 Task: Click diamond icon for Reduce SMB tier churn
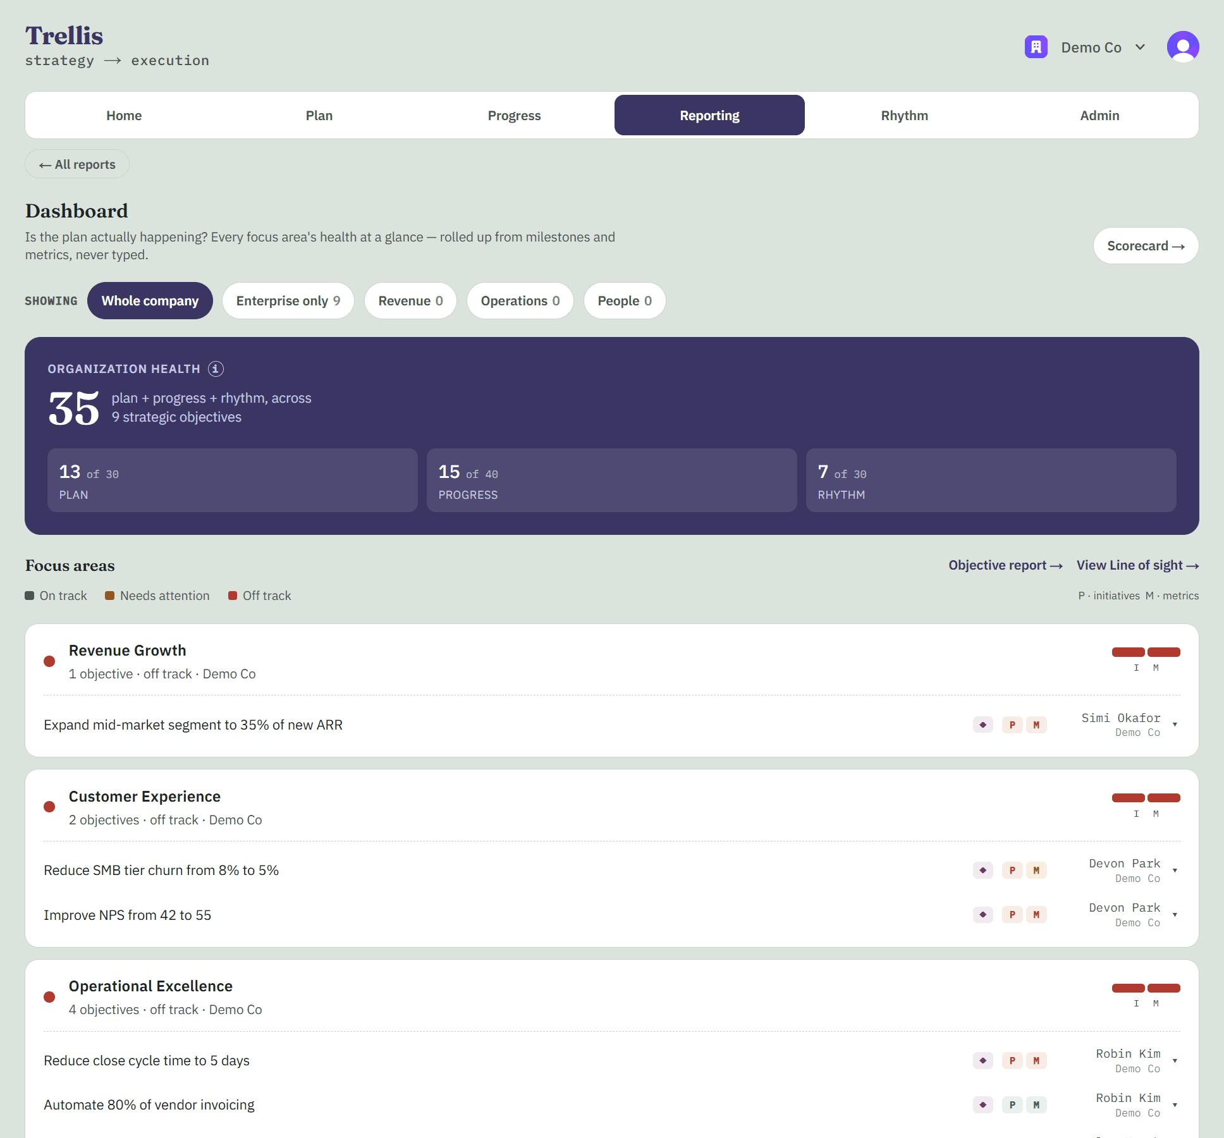(982, 871)
